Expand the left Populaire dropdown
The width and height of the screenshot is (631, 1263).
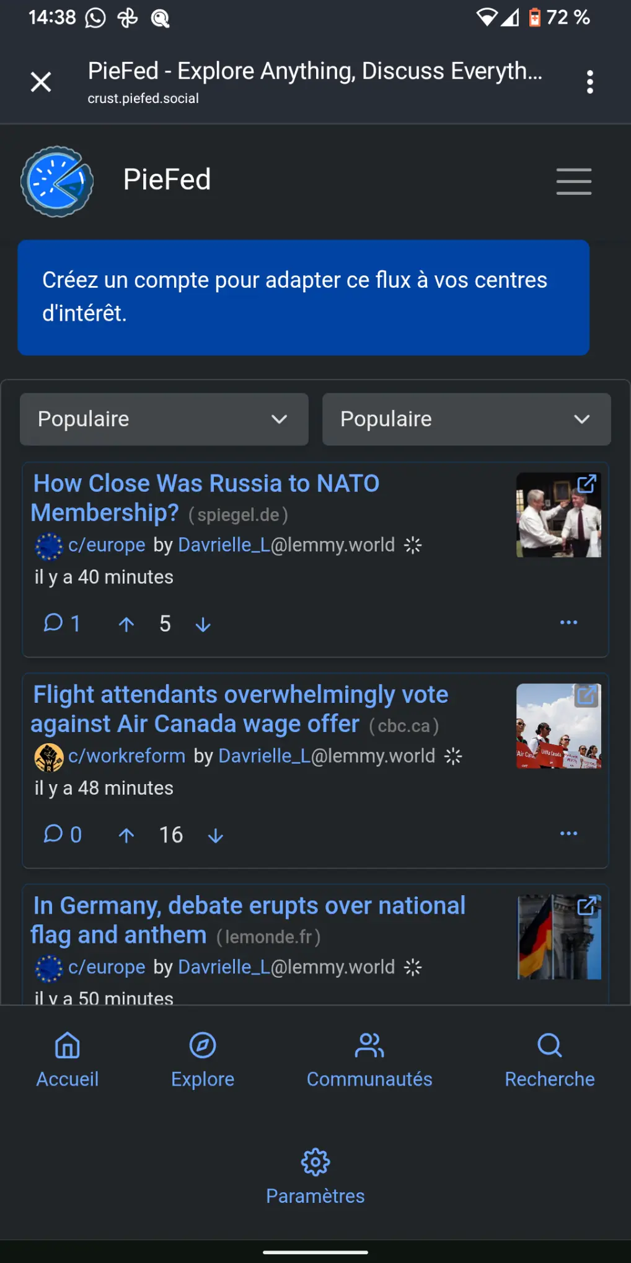tap(164, 419)
